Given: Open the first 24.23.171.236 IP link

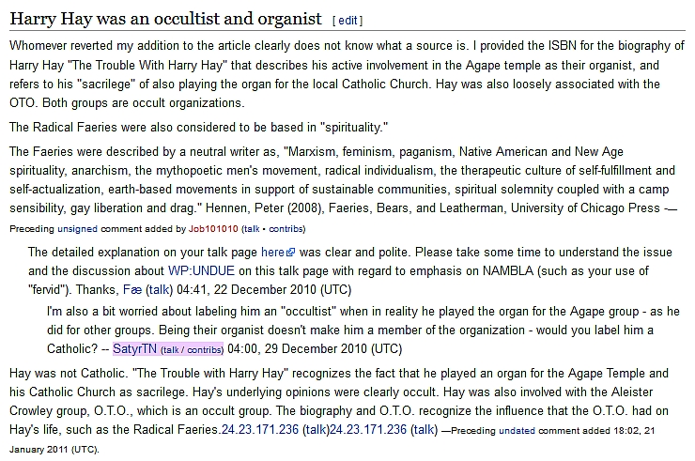Looking at the screenshot, I should tap(260, 429).
